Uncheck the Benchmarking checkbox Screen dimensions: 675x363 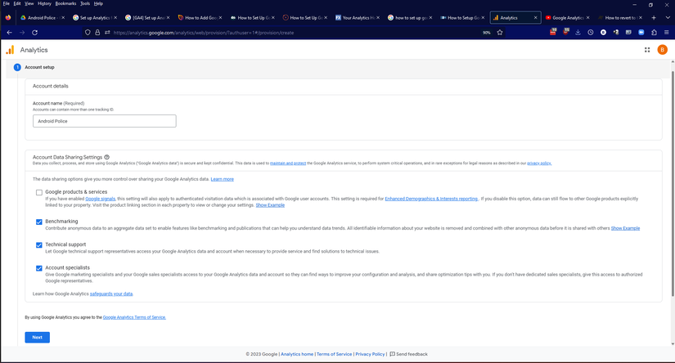[x=39, y=222]
